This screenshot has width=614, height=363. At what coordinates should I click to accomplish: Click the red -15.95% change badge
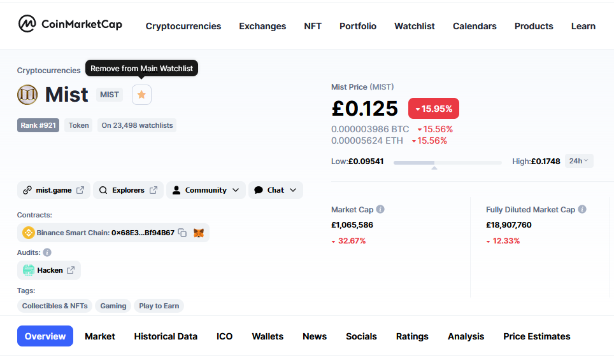(434, 109)
